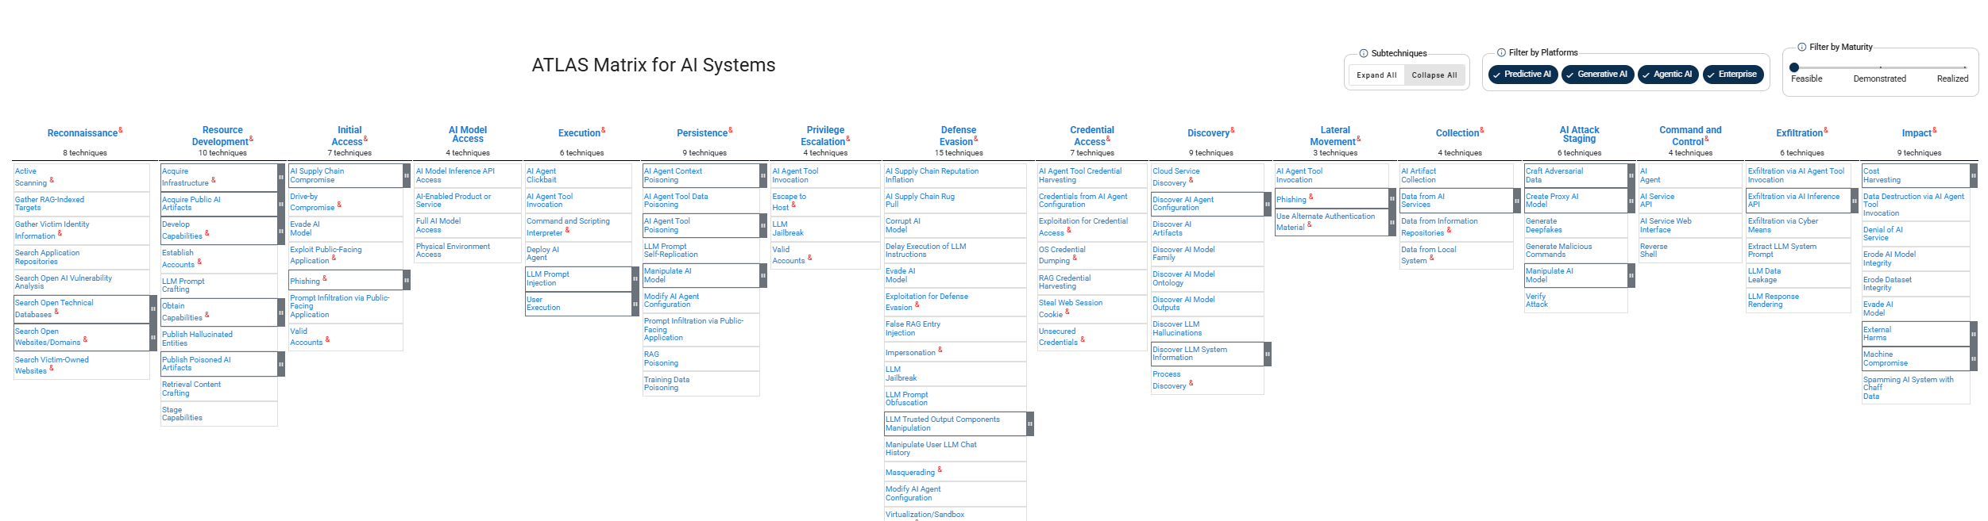This screenshot has height=521, width=1988.
Task: Click the red ATT&CK icon beside Resource Development heading
Action: point(251,139)
